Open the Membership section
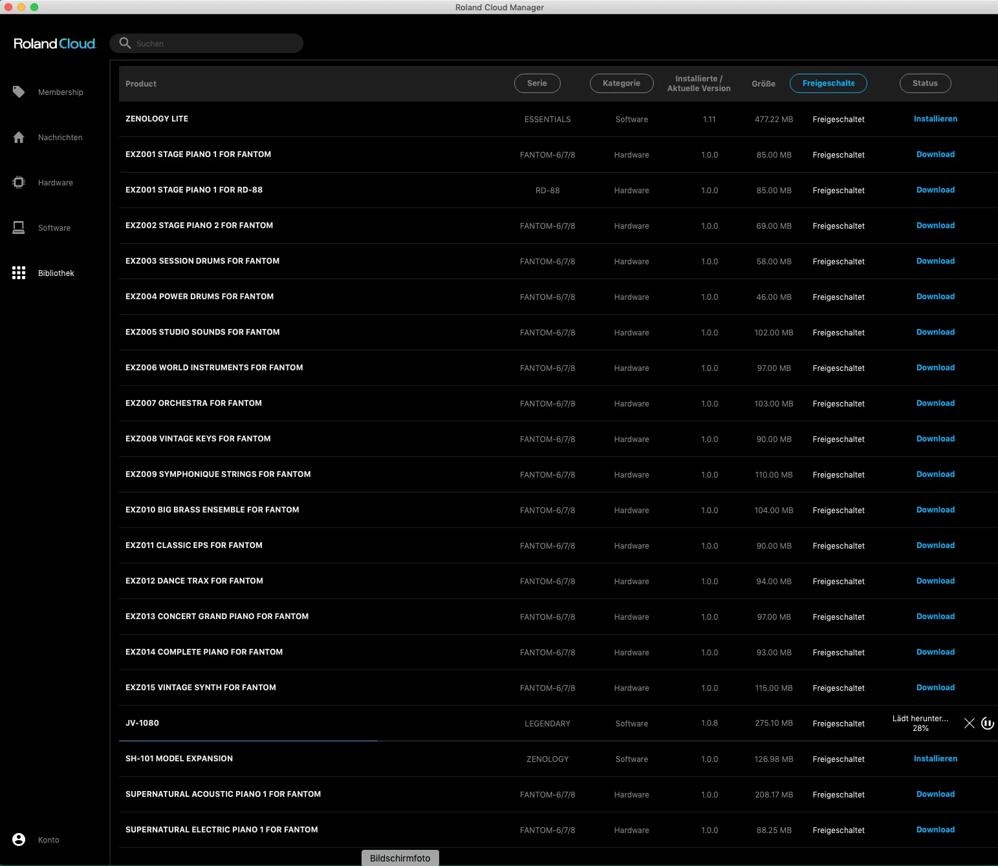This screenshot has height=866, width=998. 61,92
